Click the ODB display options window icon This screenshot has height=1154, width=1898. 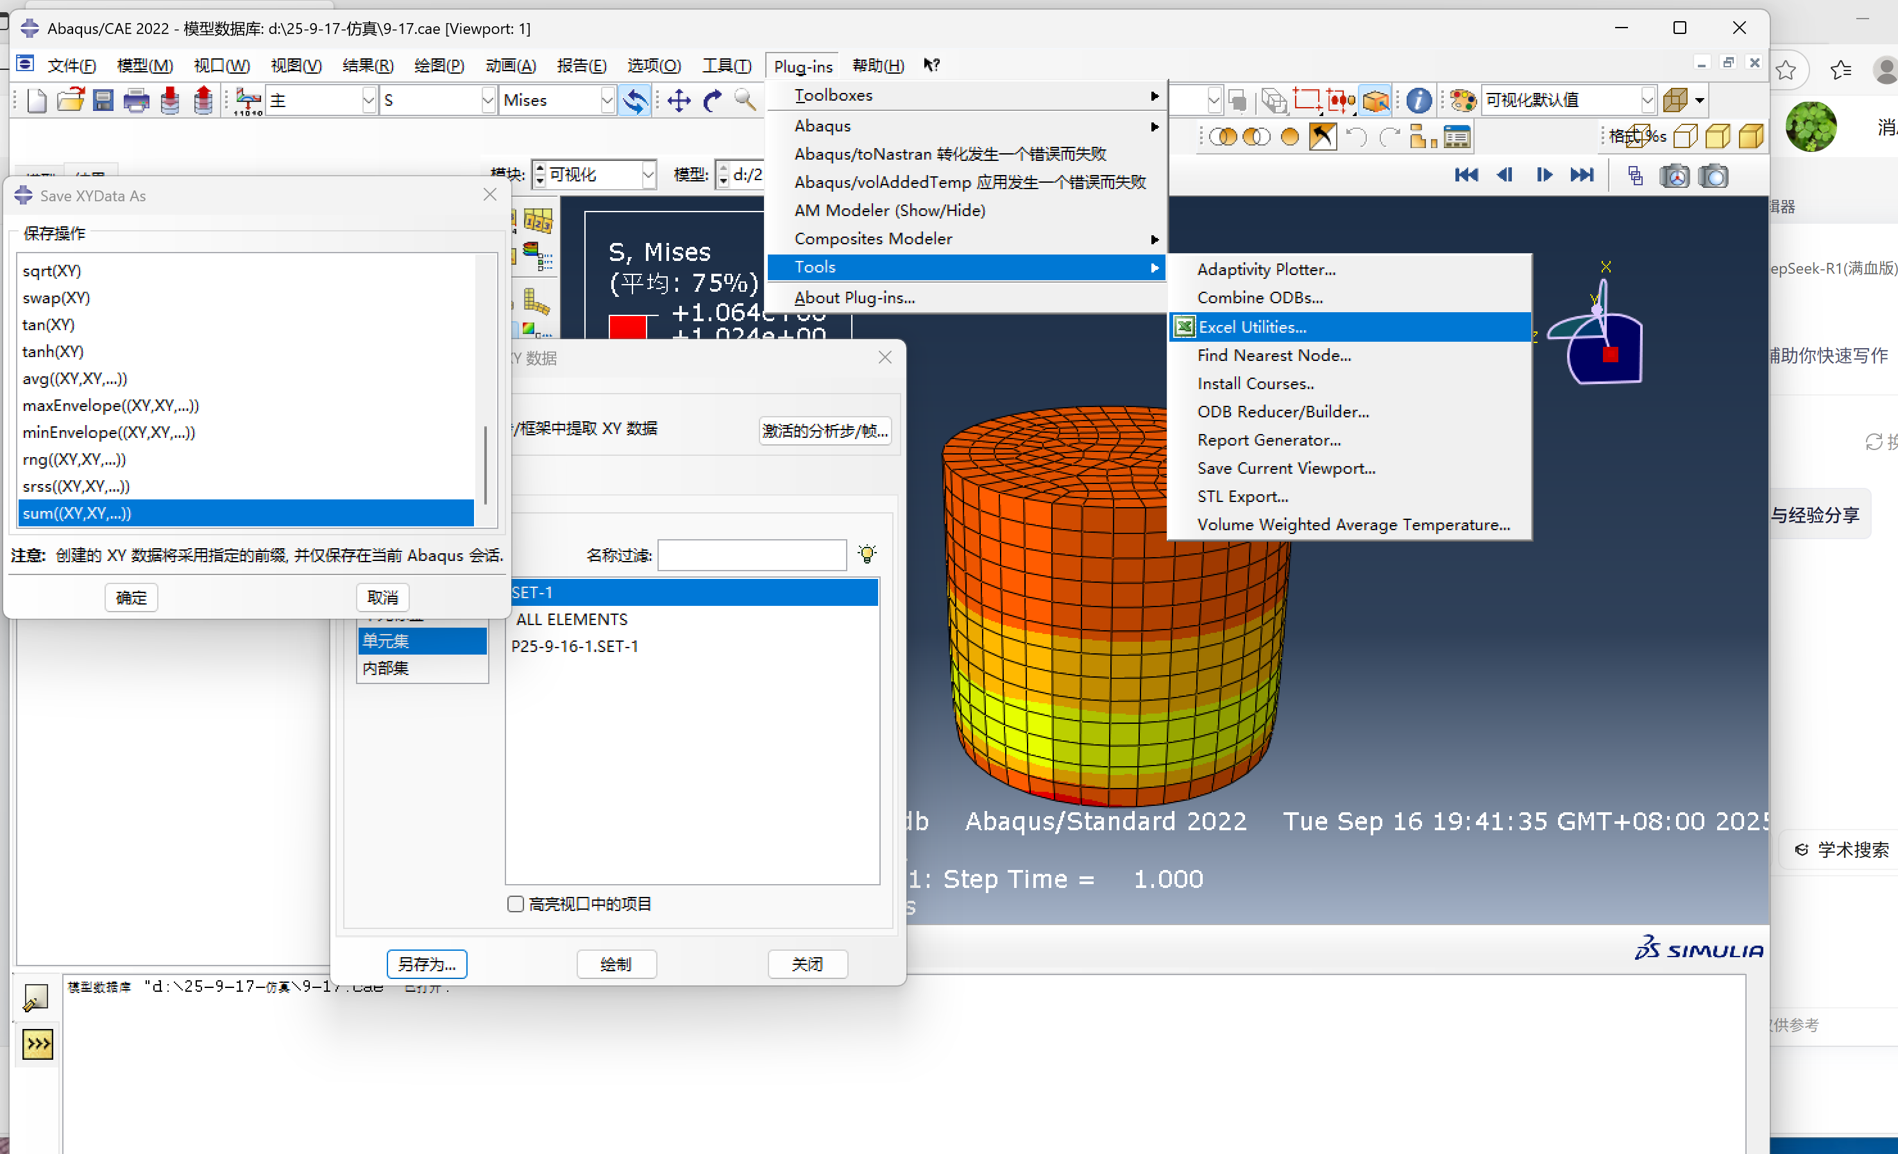coord(1457,137)
